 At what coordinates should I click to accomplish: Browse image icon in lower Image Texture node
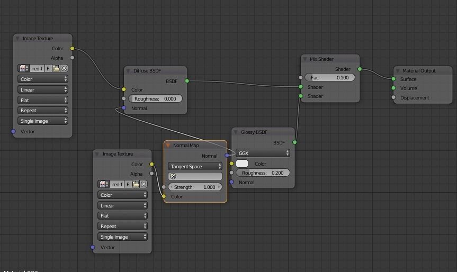coord(103,184)
